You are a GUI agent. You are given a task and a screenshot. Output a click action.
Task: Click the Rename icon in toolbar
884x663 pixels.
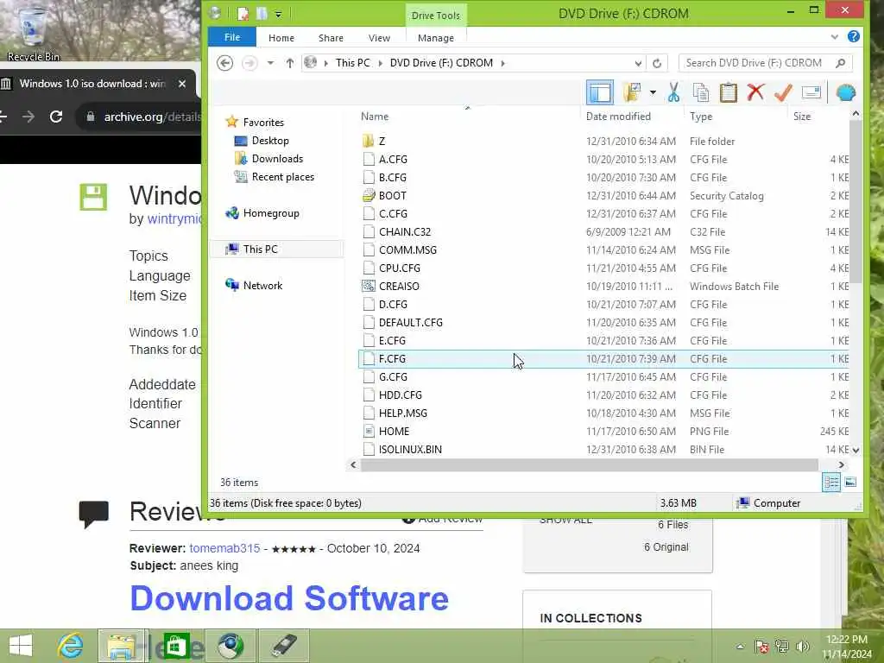(811, 92)
